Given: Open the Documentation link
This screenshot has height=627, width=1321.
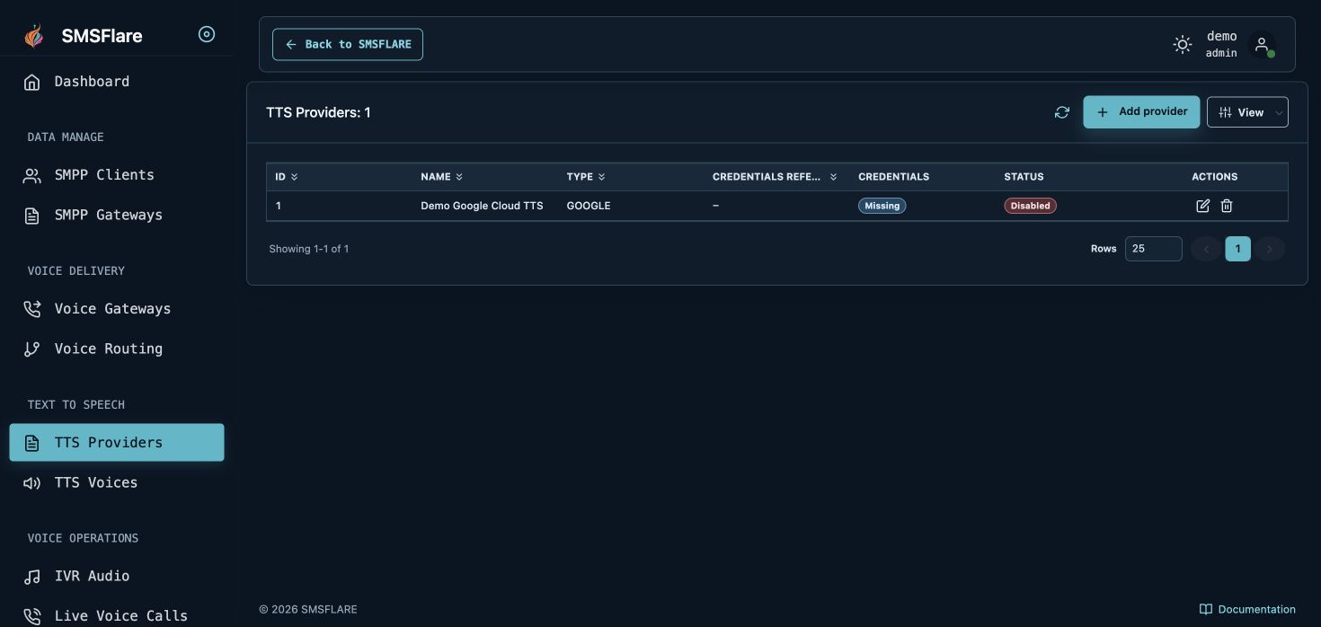Looking at the screenshot, I should [1247, 609].
